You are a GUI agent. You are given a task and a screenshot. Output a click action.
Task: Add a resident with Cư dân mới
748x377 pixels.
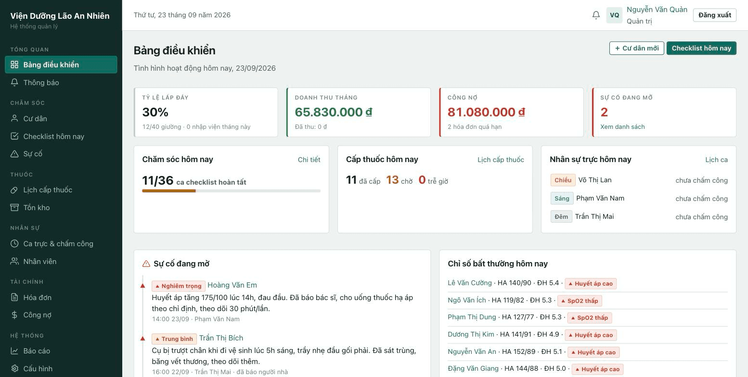pyautogui.click(x=637, y=48)
